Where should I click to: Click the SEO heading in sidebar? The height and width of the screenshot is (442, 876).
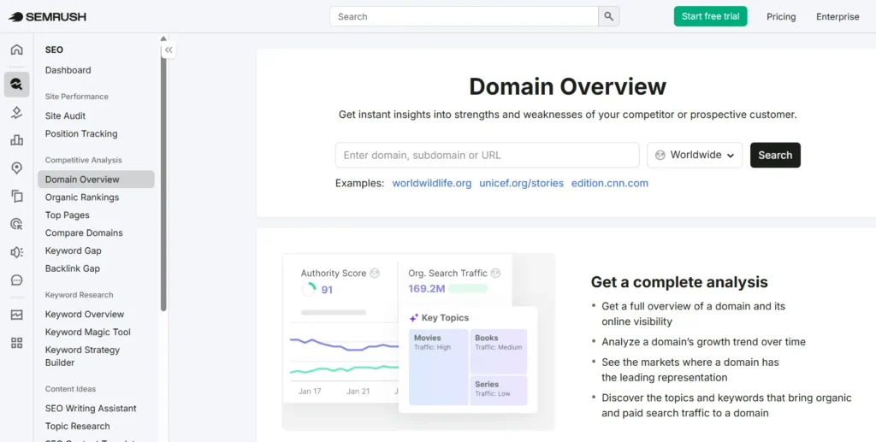[54, 50]
